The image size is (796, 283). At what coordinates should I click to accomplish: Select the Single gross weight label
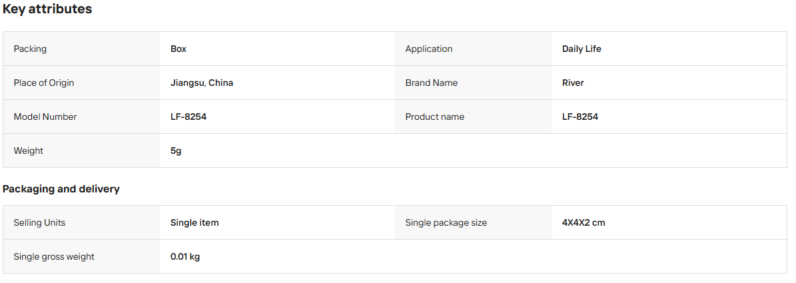click(54, 256)
